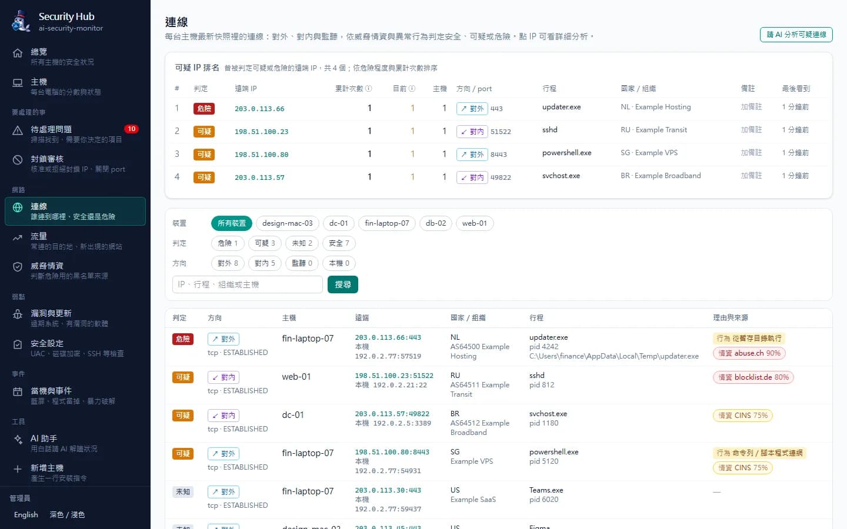Select the web-01 device filter
847x529 pixels.
tap(475, 223)
